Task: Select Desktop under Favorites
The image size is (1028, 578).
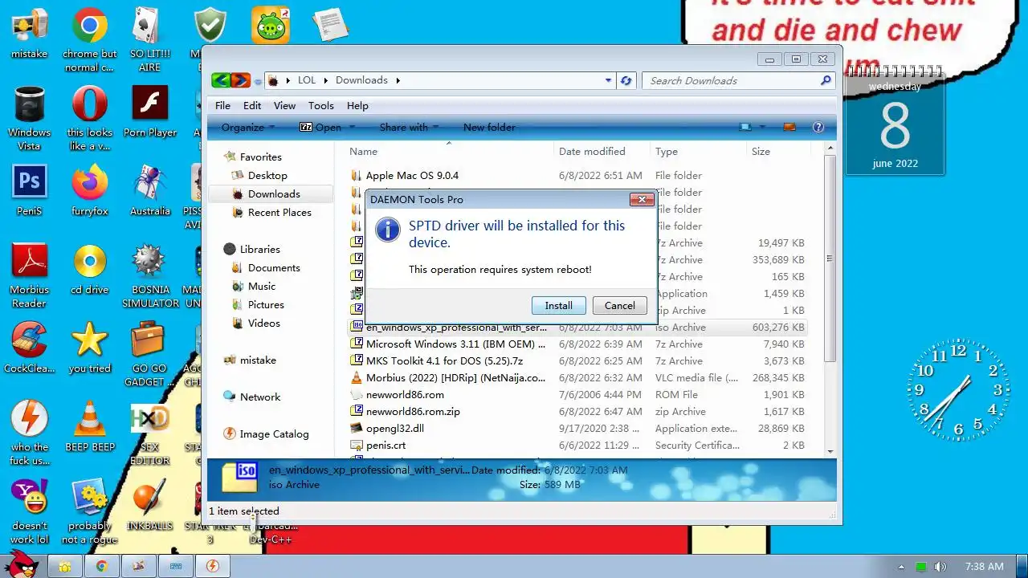Action: pyautogui.click(x=267, y=175)
